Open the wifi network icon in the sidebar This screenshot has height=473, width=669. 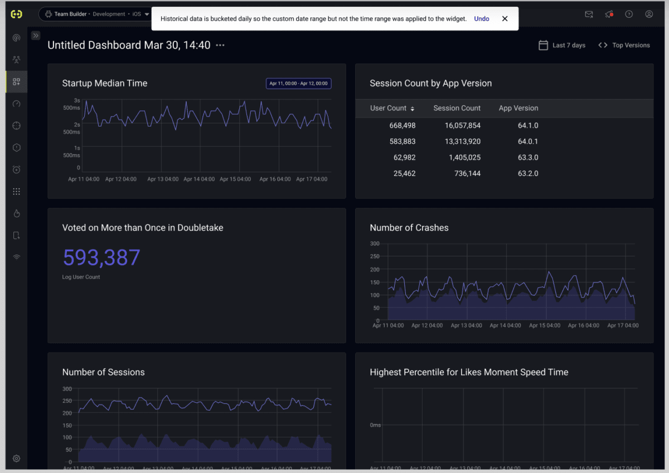(x=16, y=257)
